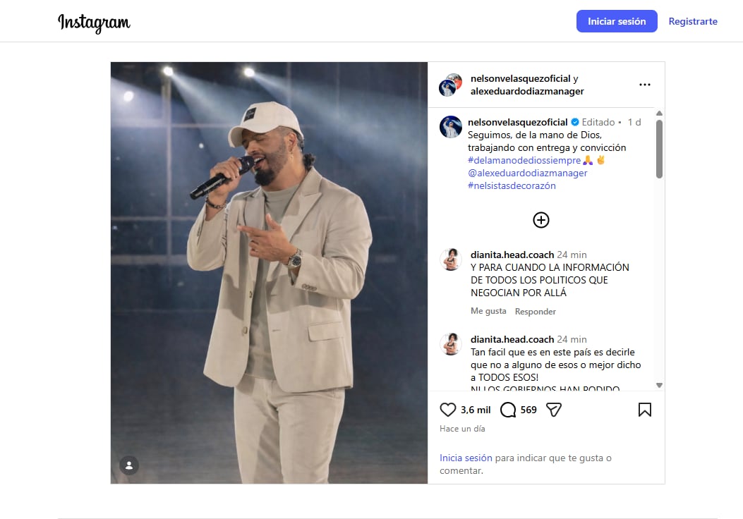Open post options via the three-dot menu
Screen dimensions: 743x519
click(644, 84)
